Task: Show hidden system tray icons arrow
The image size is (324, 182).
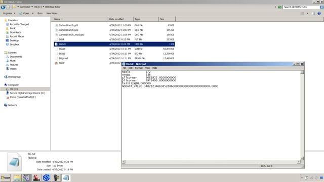Action: pyautogui.click(x=302, y=177)
